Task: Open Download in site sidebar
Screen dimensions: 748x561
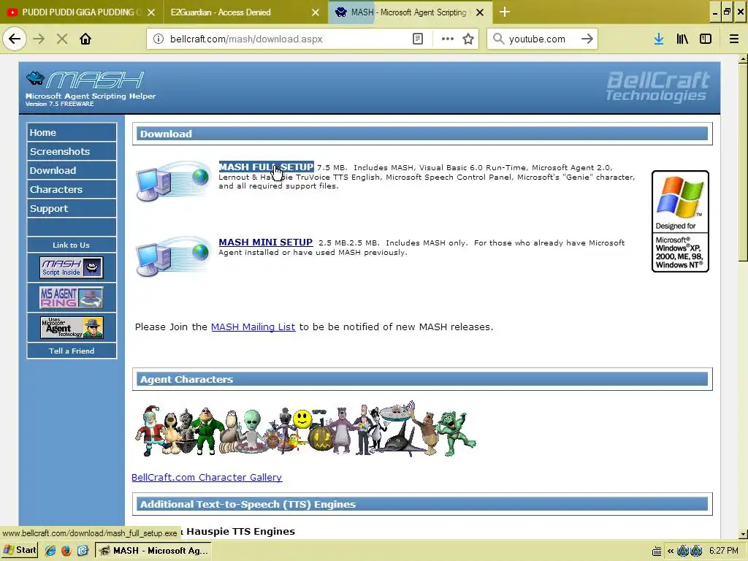Action: (x=72, y=170)
